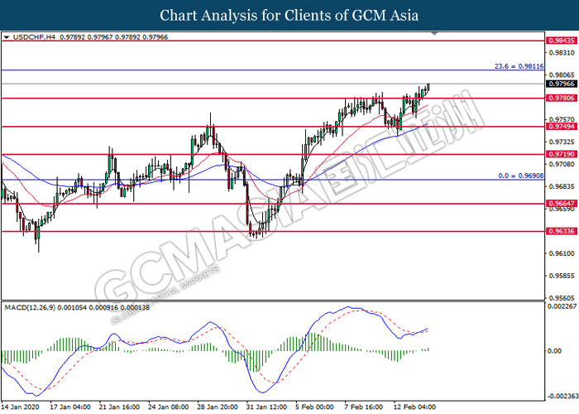Click the 0.97190 red price tag

click(x=558, y=154)
